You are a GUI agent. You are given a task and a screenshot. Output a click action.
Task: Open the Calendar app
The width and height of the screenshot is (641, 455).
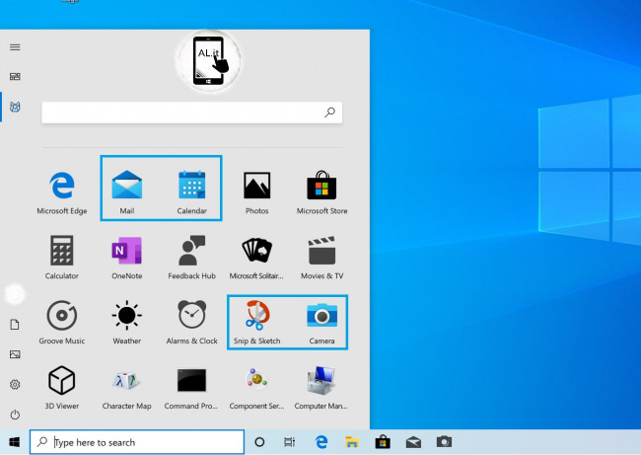pyautogui.click(x=191, y=192)
